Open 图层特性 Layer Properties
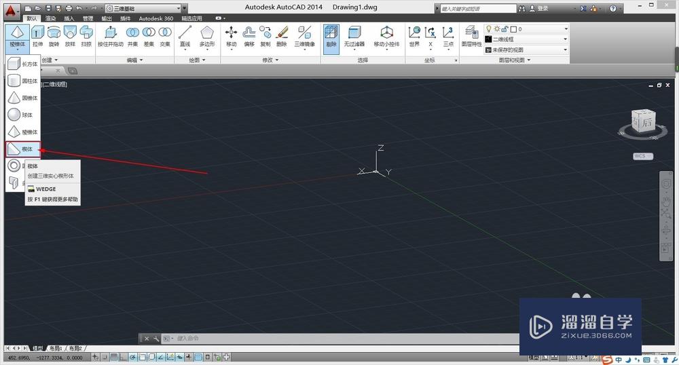This screenshot has width=679, height=365. (x=472, y=37)
